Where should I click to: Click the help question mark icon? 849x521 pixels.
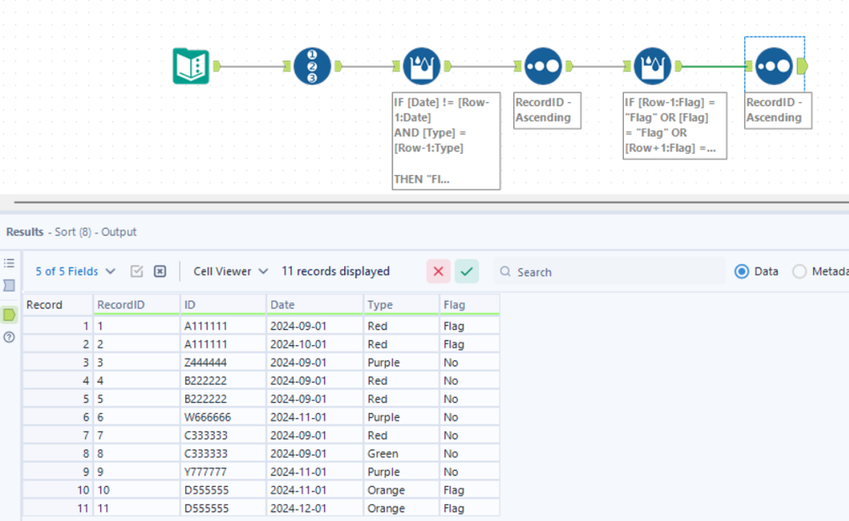pyautogui.click(x=9, y=337)
